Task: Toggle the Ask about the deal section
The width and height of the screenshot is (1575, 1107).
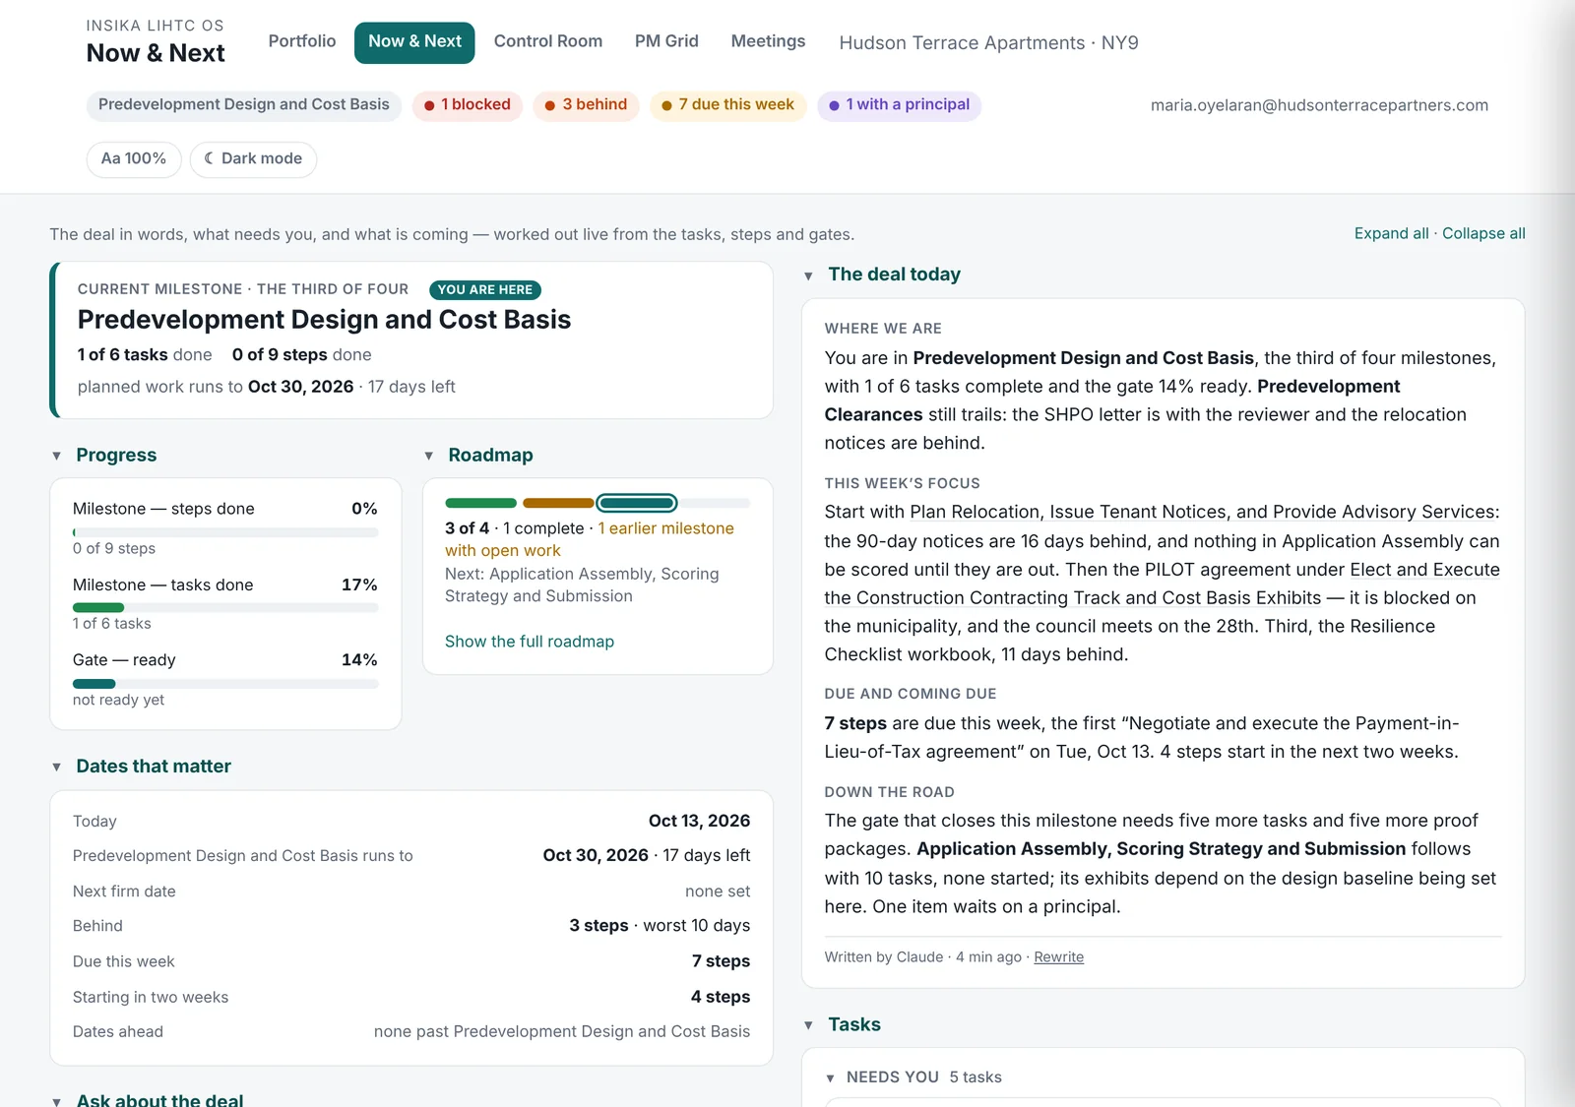Action: [56, 1101]
